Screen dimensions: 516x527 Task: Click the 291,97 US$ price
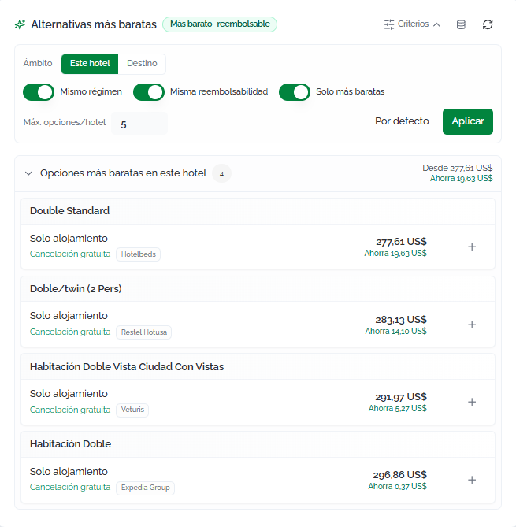(x=401, y=397)
